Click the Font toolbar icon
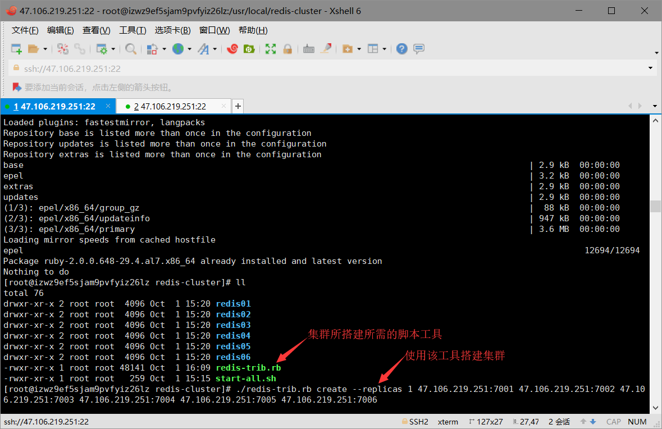 pos(203,49)
